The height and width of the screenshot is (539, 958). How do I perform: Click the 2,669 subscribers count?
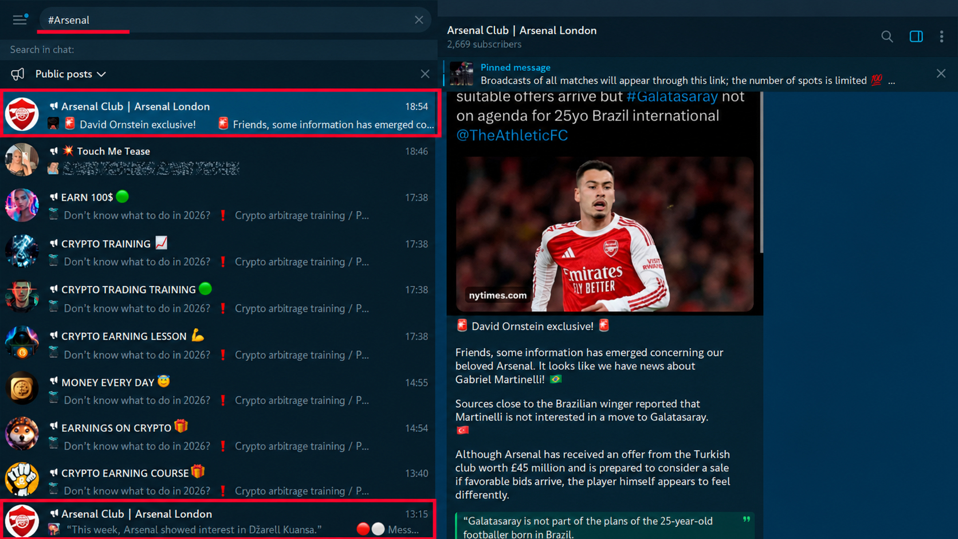[x=484, y=45]
